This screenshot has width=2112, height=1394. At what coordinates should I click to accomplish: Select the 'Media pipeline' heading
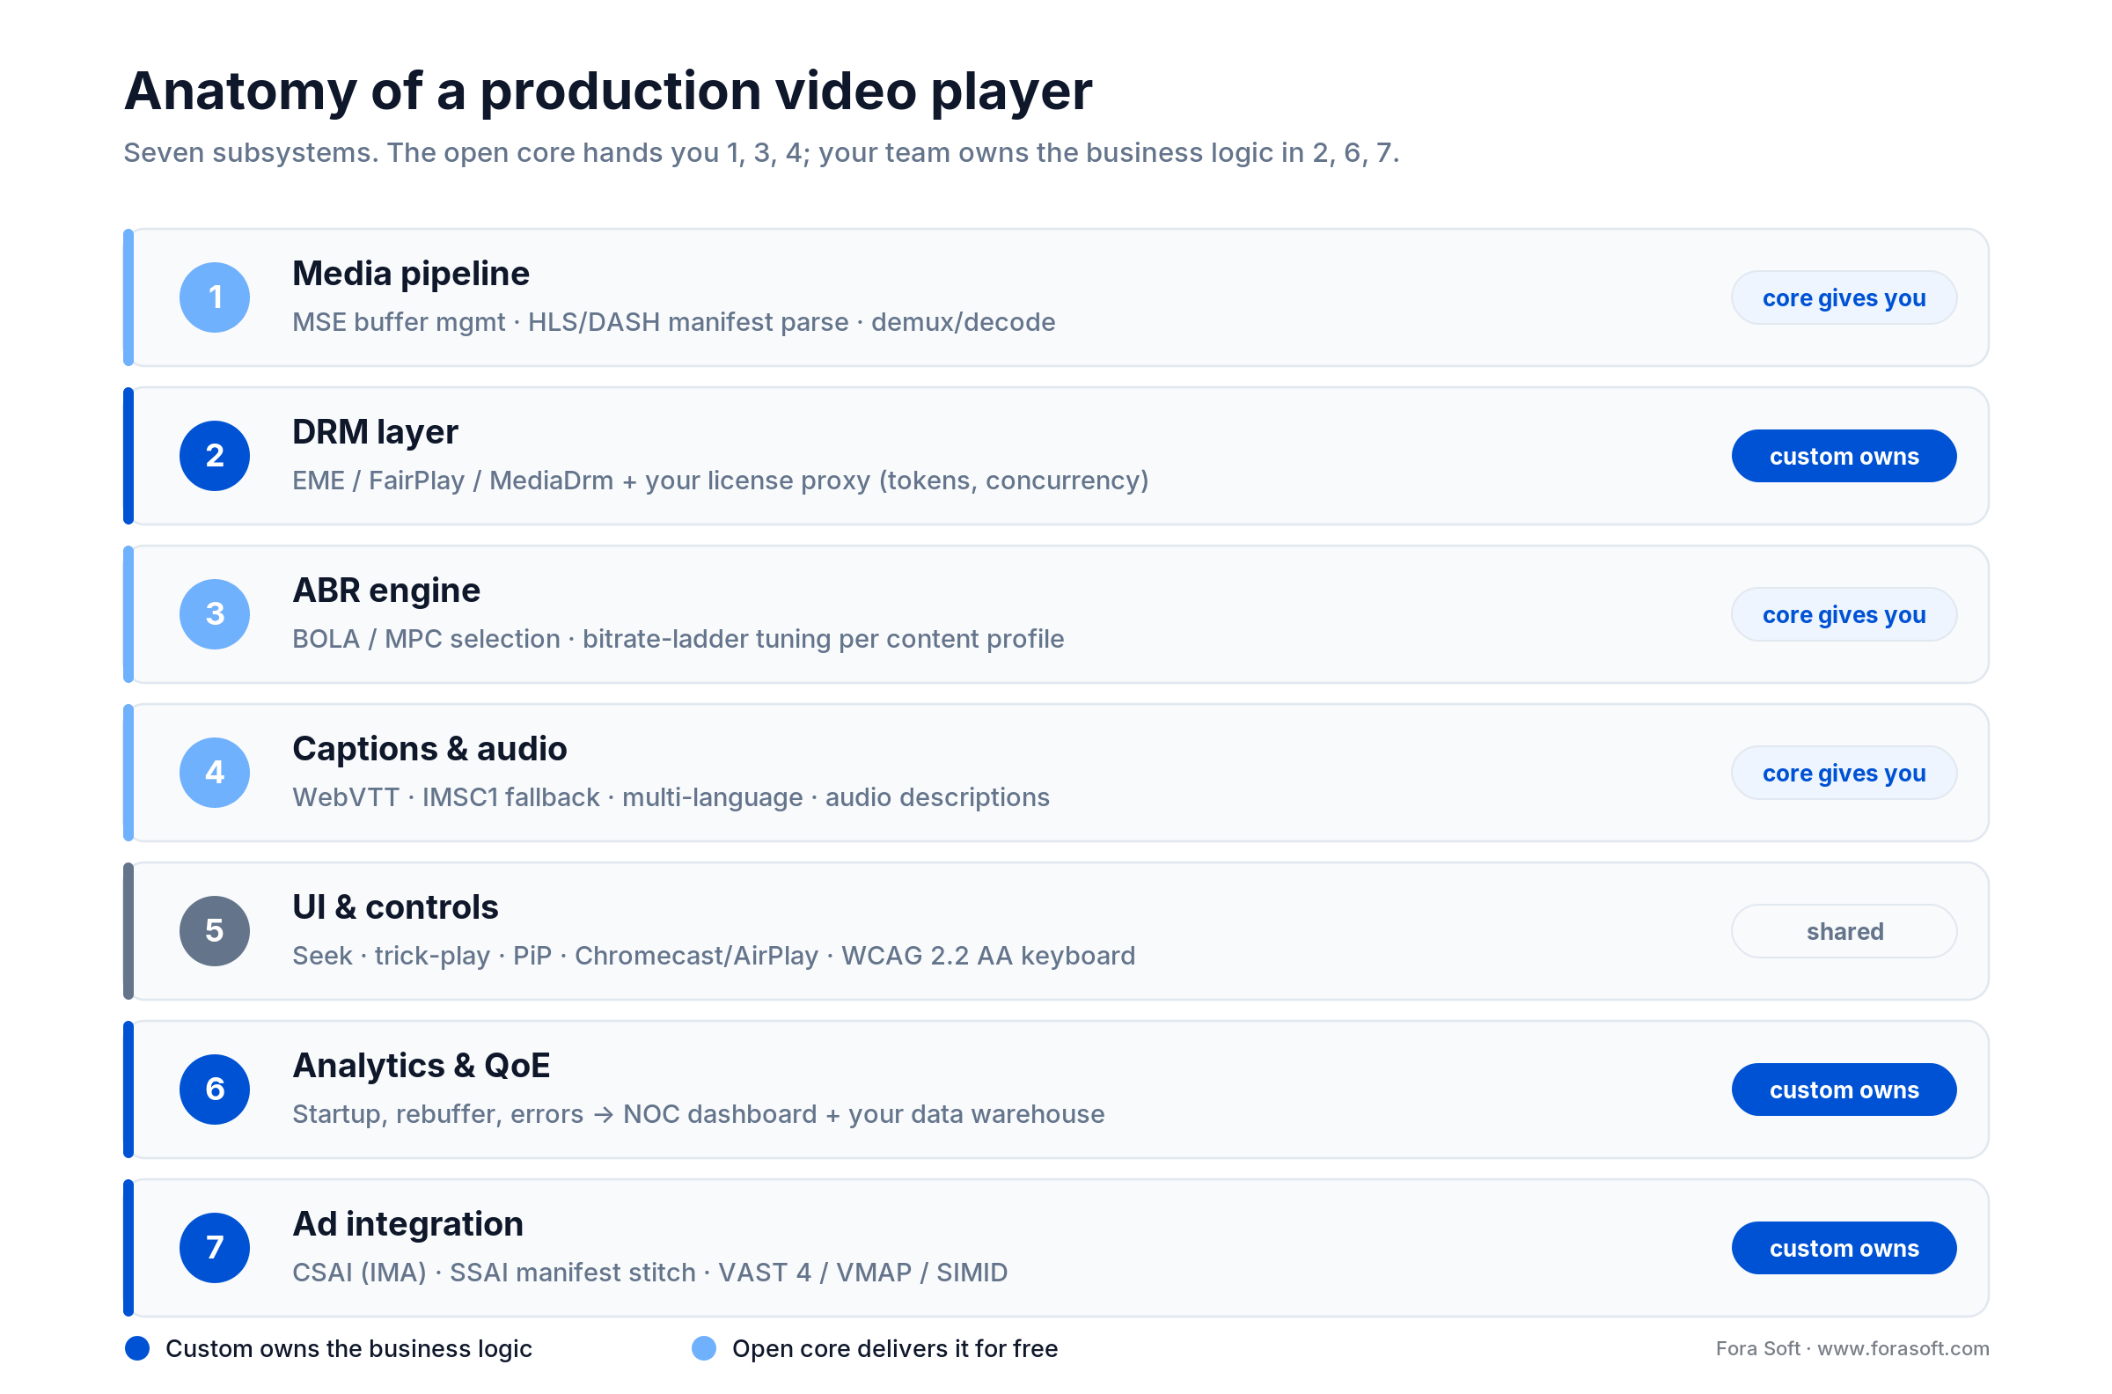[411, 274]
